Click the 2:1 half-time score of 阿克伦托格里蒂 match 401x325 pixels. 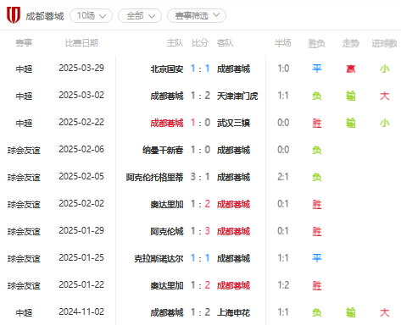[x=283, y=177]
